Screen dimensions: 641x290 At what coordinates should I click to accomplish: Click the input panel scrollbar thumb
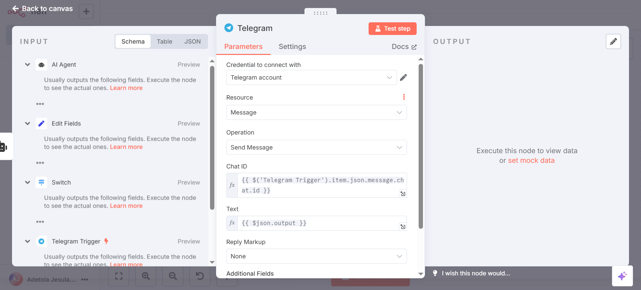pyautogui.click(x=212, y=138)
